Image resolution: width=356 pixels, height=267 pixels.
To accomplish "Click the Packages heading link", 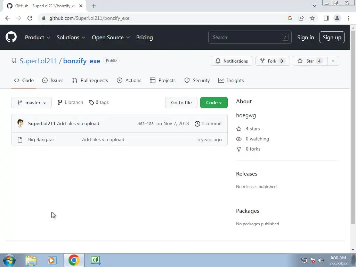I will pyautogui.click(x=248, y=211).
